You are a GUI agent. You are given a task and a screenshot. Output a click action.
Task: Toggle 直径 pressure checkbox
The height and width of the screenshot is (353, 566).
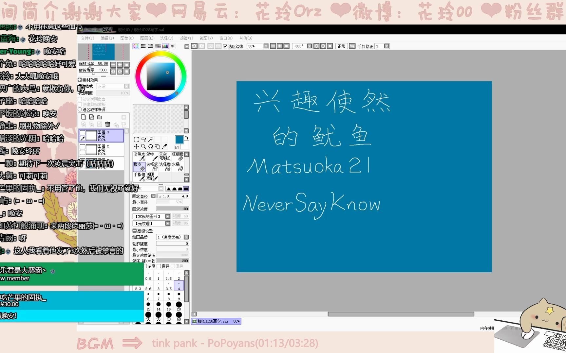point(159,266)
